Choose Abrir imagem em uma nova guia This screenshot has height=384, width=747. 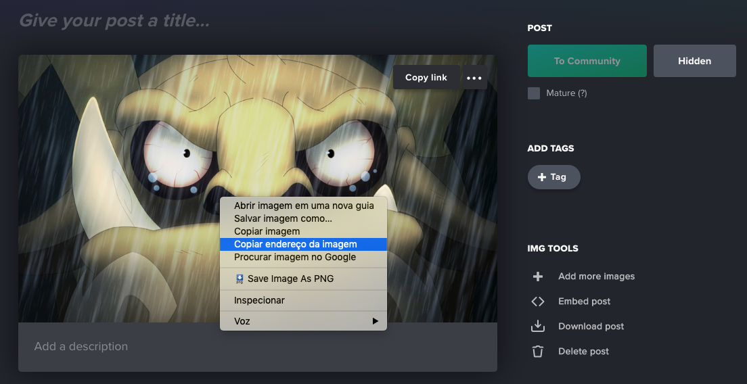coord(303,206)
